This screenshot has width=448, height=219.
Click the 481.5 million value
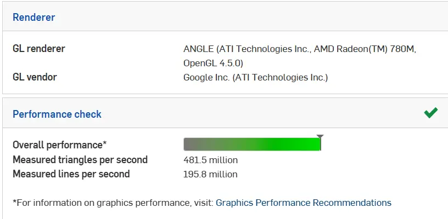[210, 160]
